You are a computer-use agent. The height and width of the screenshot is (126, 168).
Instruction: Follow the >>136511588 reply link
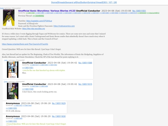(28, 89)
